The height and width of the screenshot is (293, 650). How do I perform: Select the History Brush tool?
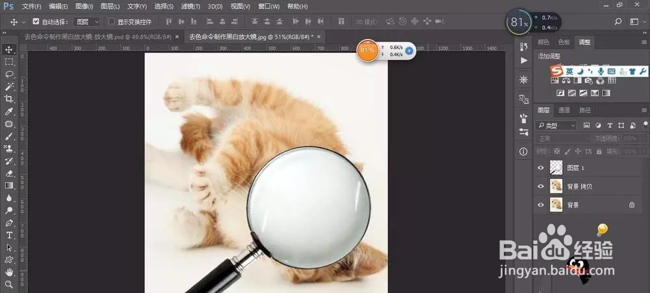pos(8,161)
